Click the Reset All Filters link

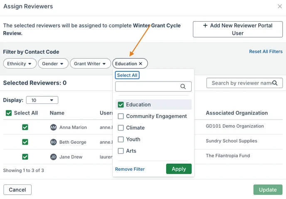tap(266, 52)
